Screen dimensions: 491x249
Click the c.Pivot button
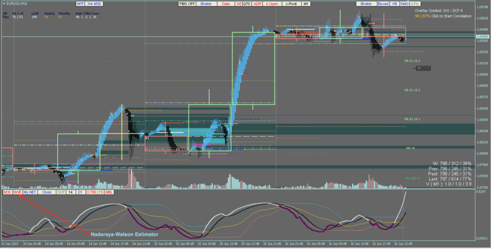(291, 4)
